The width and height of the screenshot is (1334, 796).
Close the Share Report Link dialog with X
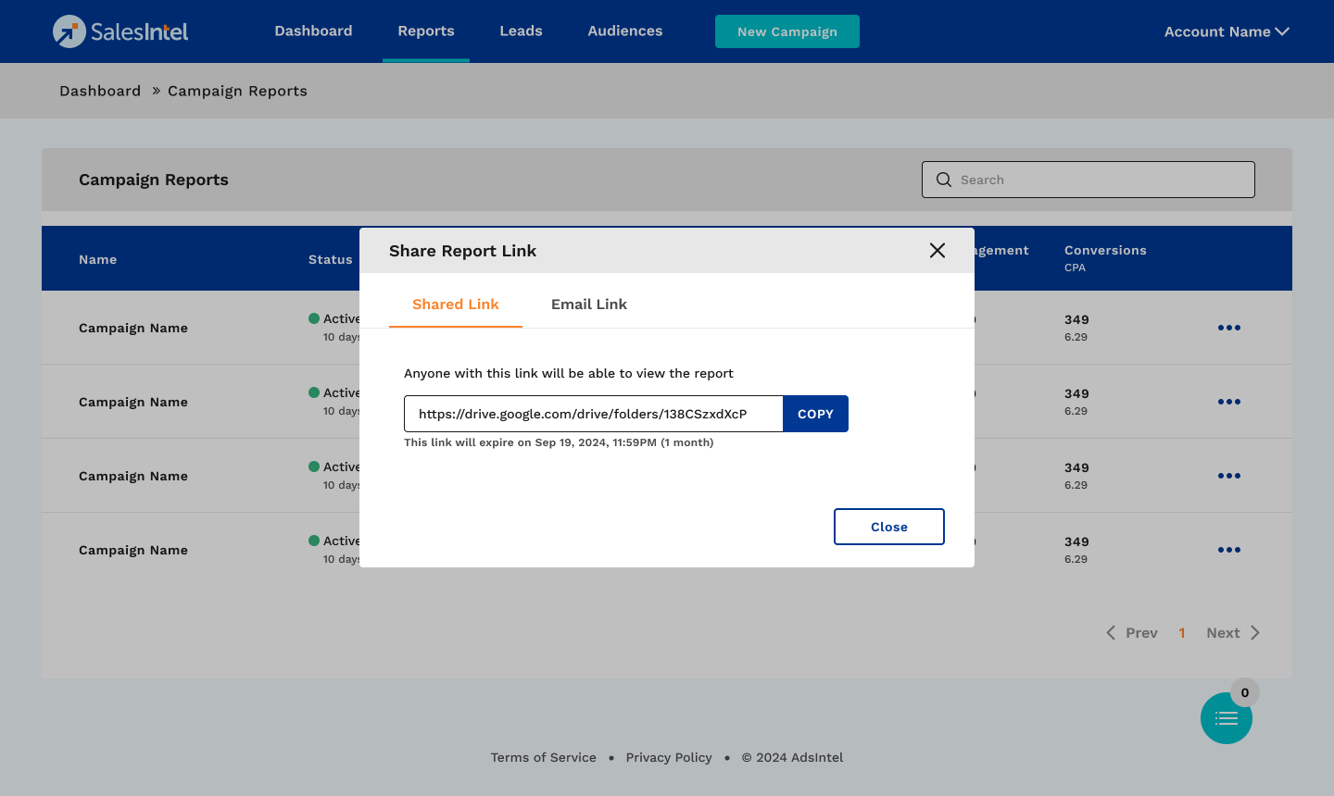coord(937,251)
